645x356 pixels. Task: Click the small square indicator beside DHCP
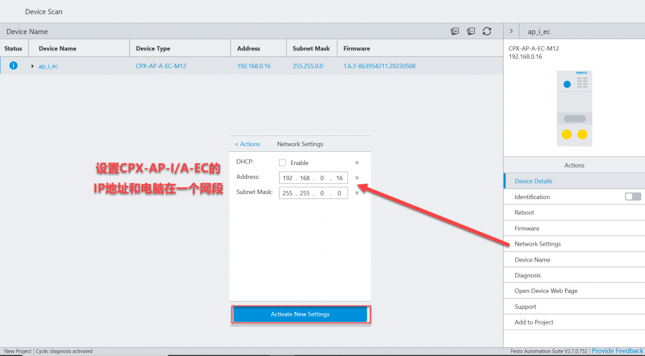pos(357,163)
